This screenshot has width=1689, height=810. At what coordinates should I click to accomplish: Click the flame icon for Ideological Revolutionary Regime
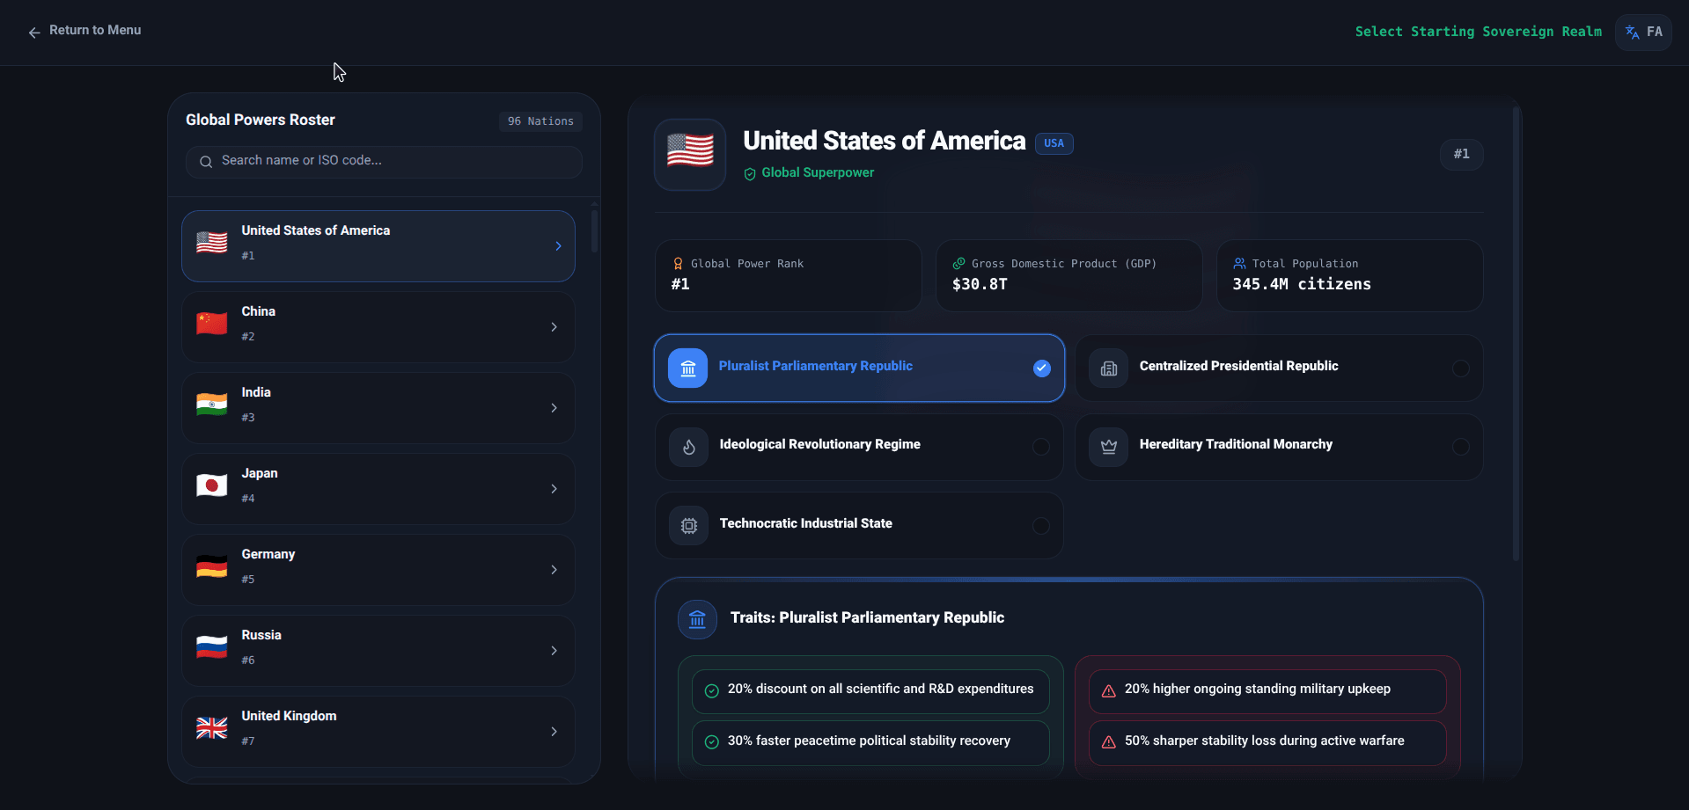click(x=689, y=447)
